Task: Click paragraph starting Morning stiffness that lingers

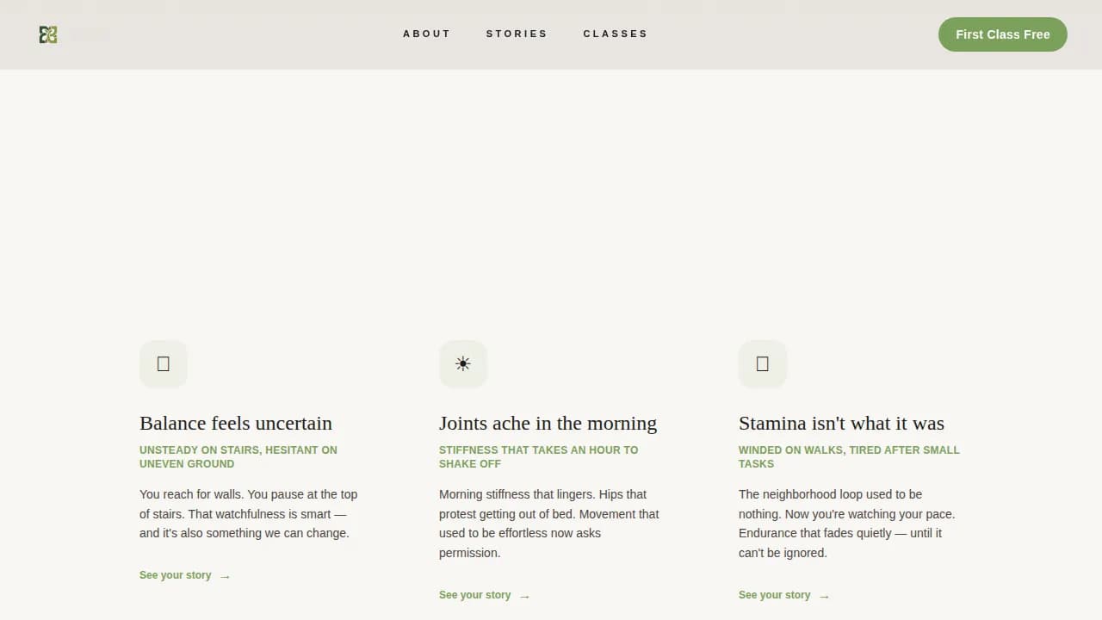Action: pos(549,524)
